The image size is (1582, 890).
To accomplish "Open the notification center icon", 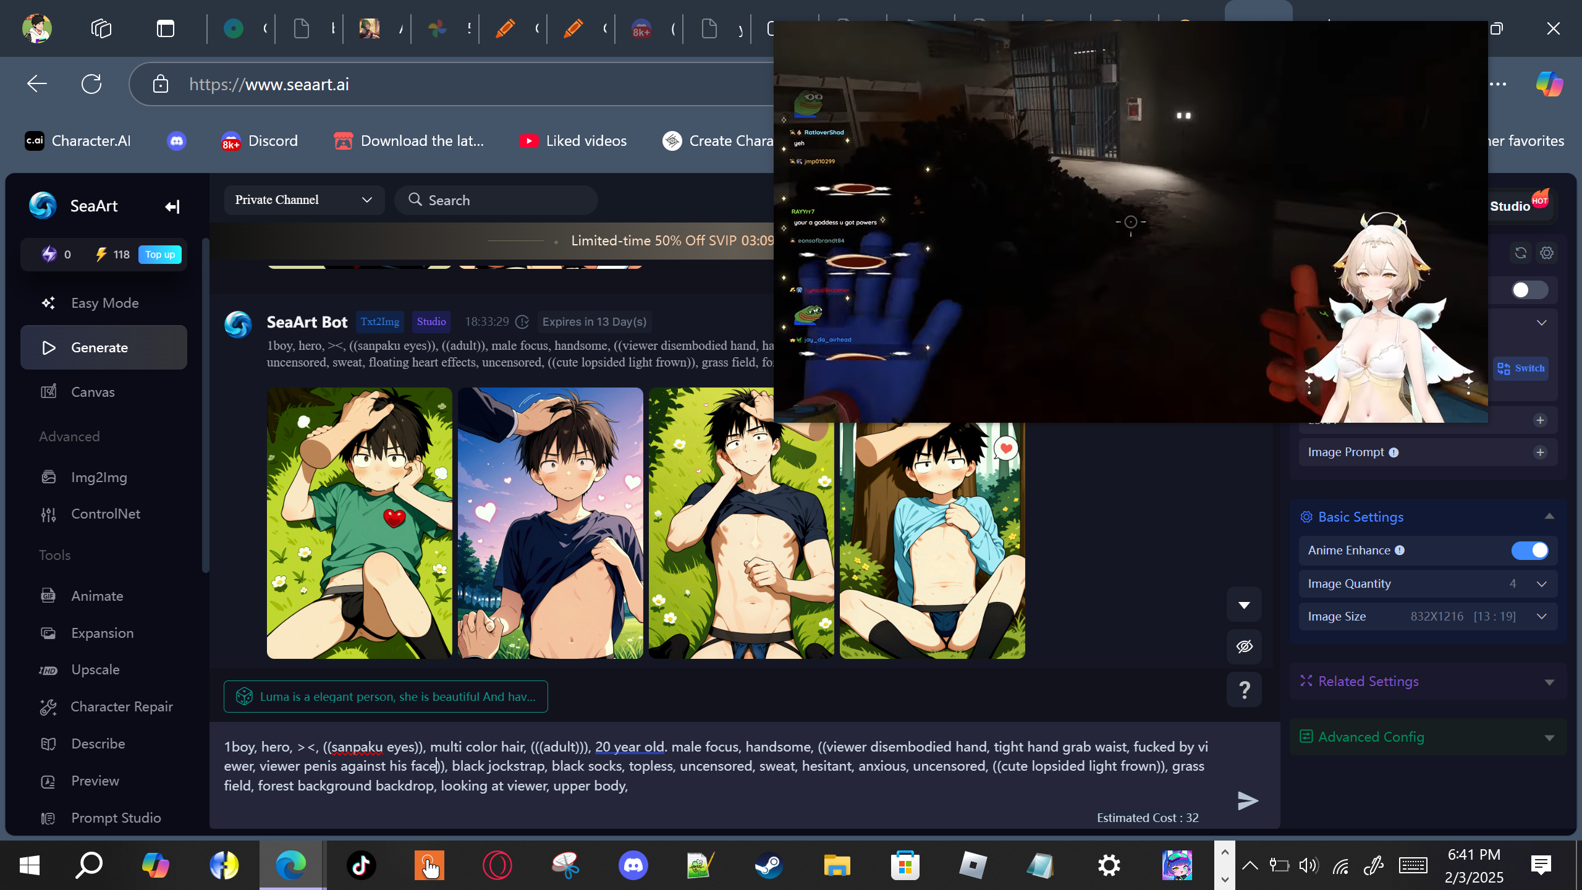I will pyautogui.click(x=1541, y=865).
